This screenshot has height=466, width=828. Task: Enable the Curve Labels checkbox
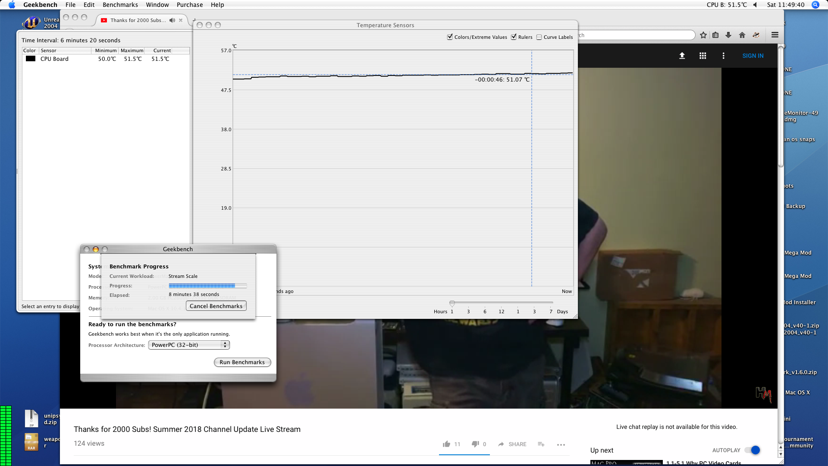[x=539, y=37]
